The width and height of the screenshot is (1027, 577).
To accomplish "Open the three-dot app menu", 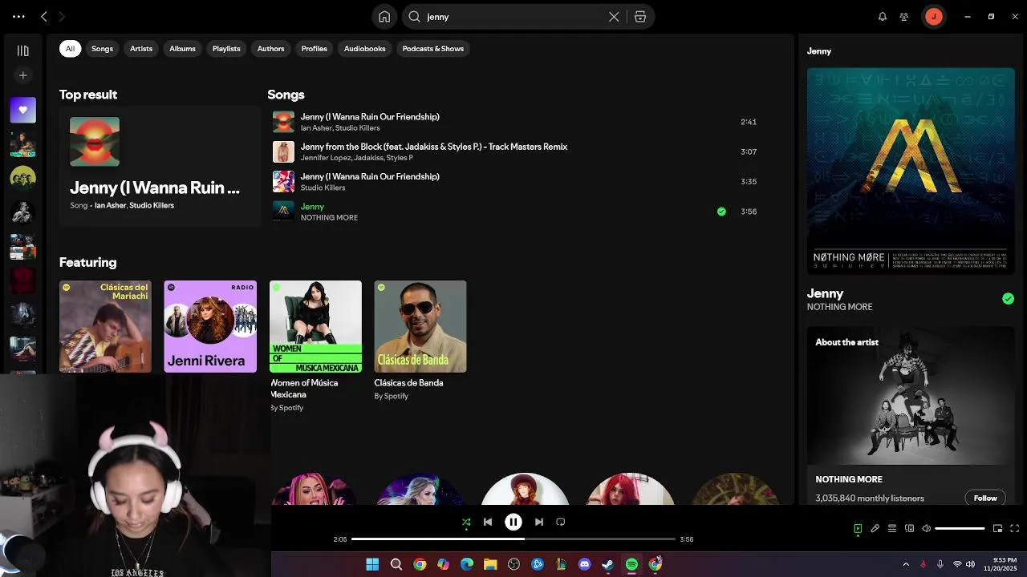I will (18, 17).
